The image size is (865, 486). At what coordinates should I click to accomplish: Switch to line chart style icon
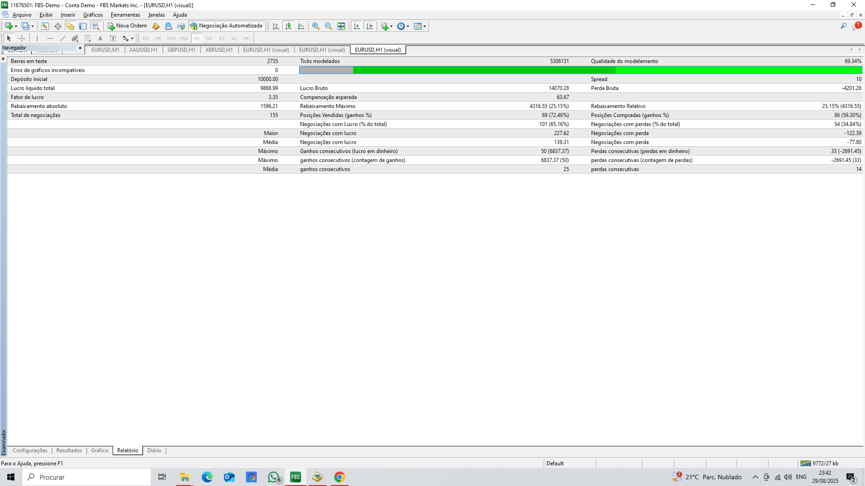pos(301,26)
